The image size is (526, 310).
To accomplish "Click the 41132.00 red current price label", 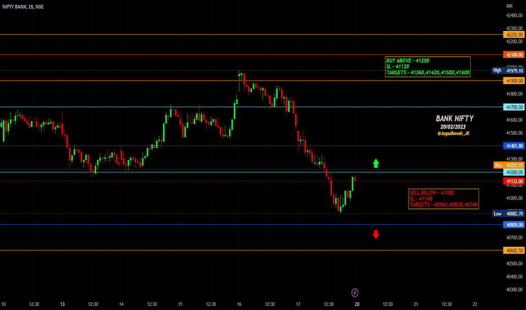I will click(514, 181).
